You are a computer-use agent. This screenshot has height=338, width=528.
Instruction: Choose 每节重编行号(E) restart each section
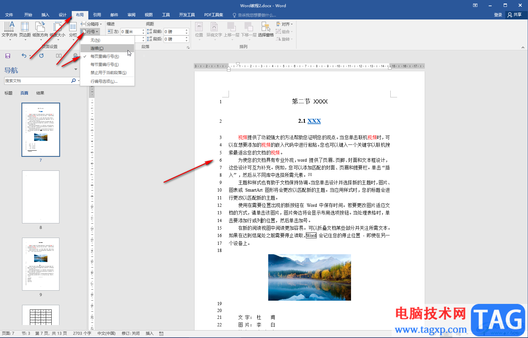107,64
